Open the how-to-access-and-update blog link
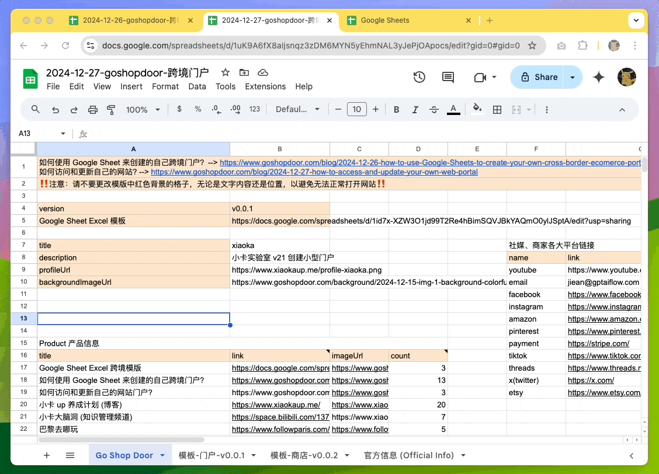Screen dimensions: 659x474 (x=314, y=172)
